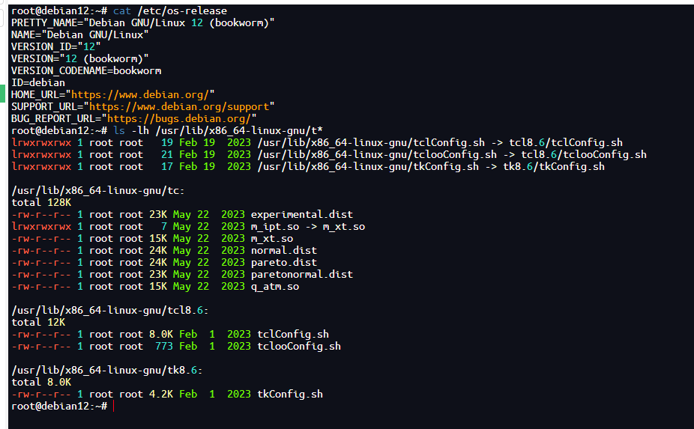
Task: Click the lrwxrwxrwx permissions of tclooConfig.sh link
Action: coord(41,154)
